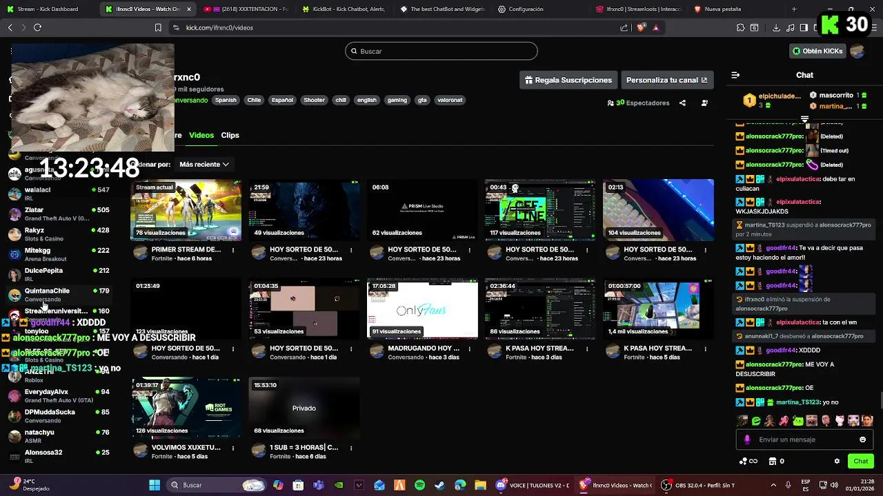Reload the page
Screen dimensions: 883x496
(x=37, y=28)
